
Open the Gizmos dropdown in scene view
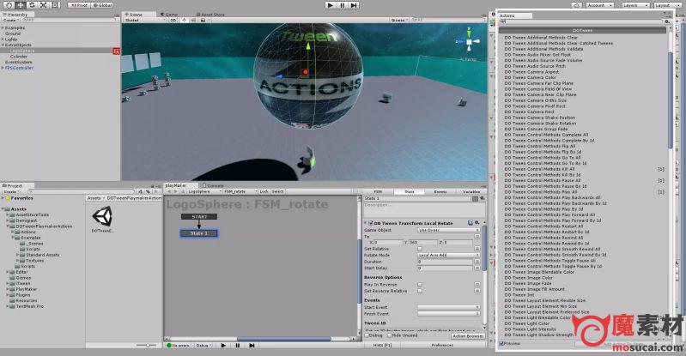tap(399, 20)
